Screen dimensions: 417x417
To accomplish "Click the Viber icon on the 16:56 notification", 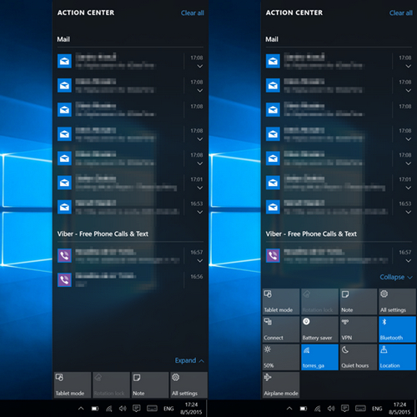I will [x=64, y=279].
